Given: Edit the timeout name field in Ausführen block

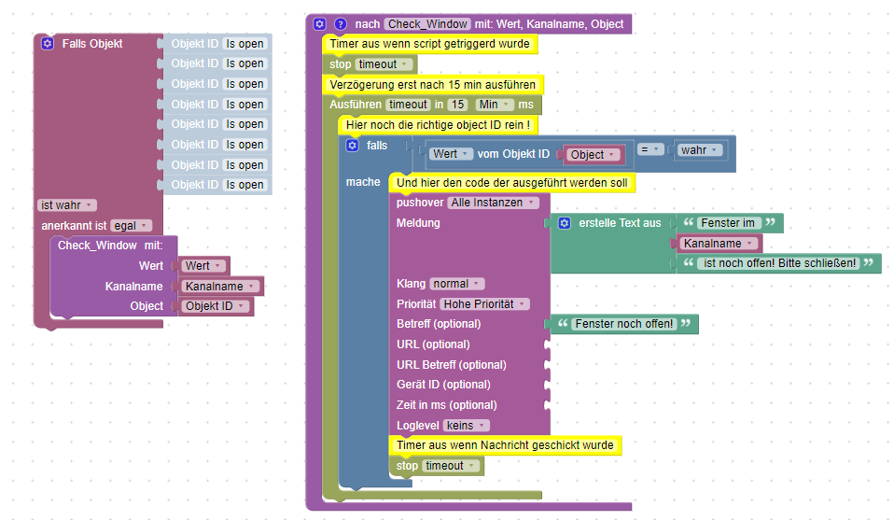Looking at the screenshot, I should click(408, 105).
